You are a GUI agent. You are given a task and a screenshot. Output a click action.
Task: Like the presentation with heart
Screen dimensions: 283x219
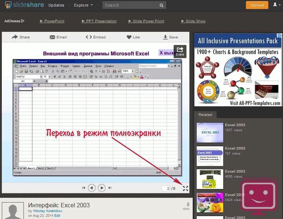[133, 37]
